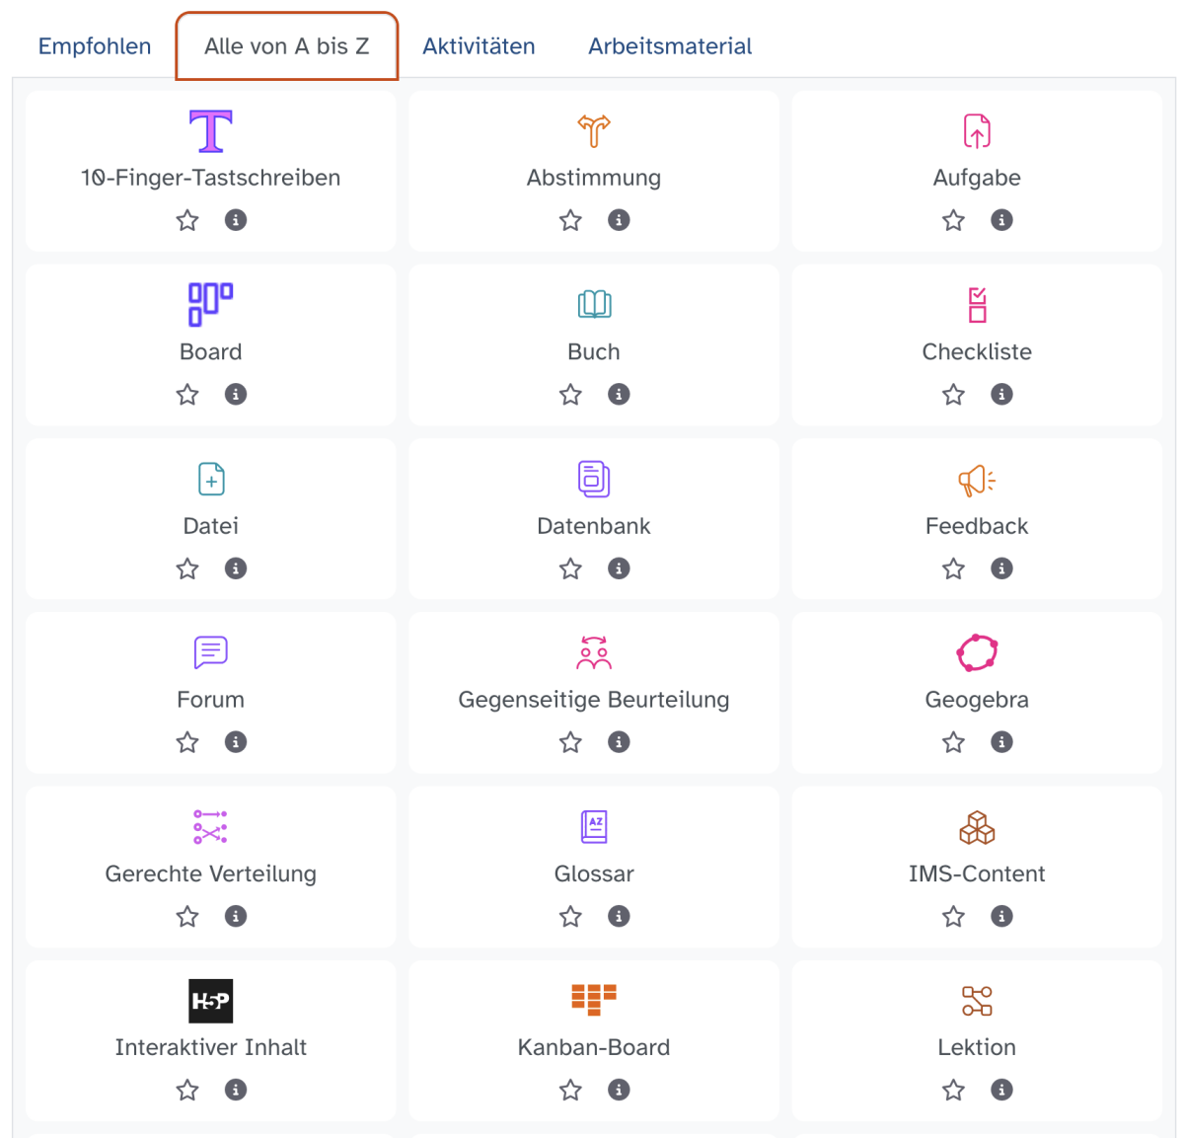Switch to the Empfohlen tab
Screen dimensions: 1184x1138
pos(95,46)
